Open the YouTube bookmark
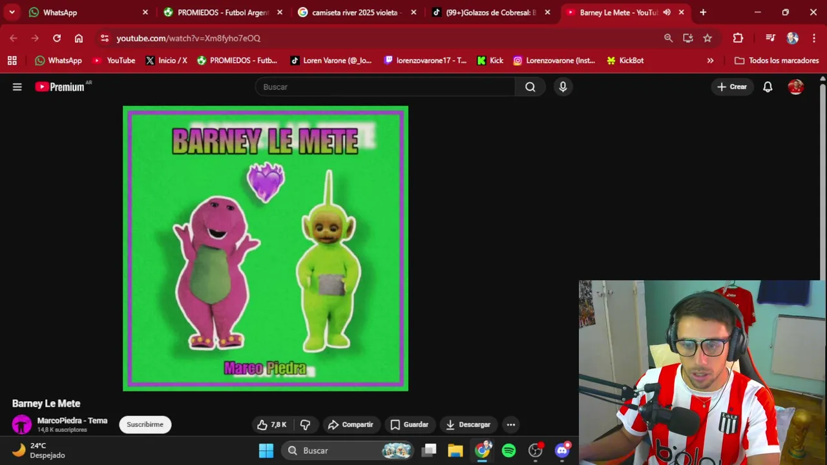This screenshot has height=465, width=827. point(114,60)
